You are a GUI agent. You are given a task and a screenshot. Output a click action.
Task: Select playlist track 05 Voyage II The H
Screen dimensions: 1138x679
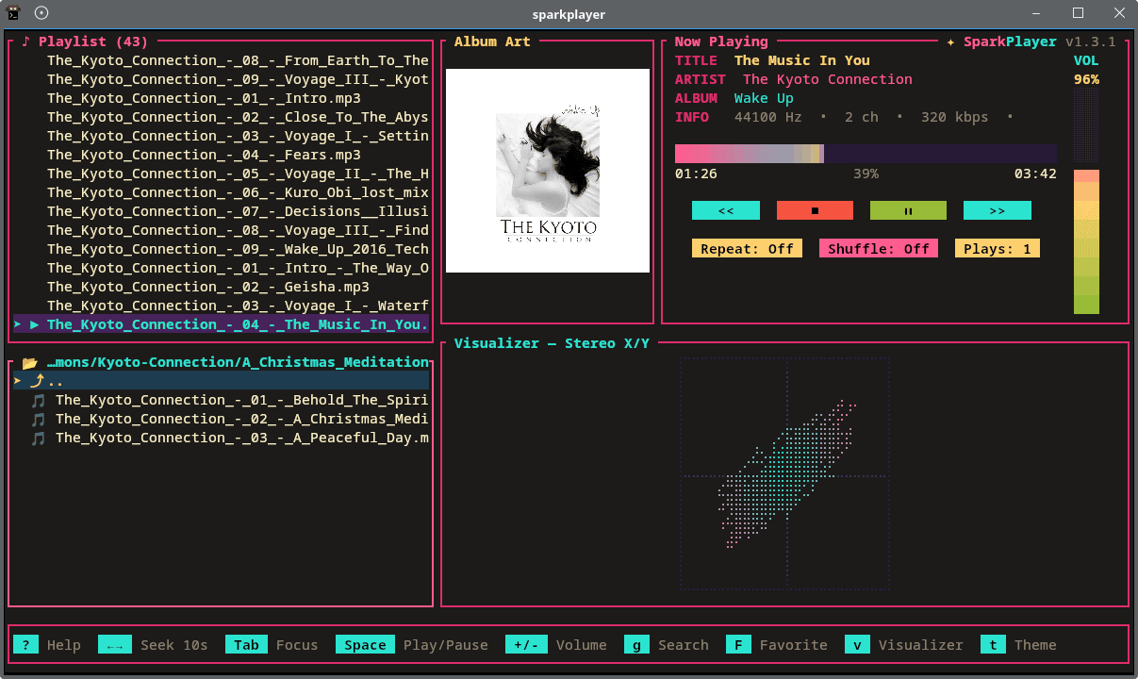(x=238, y=174)
